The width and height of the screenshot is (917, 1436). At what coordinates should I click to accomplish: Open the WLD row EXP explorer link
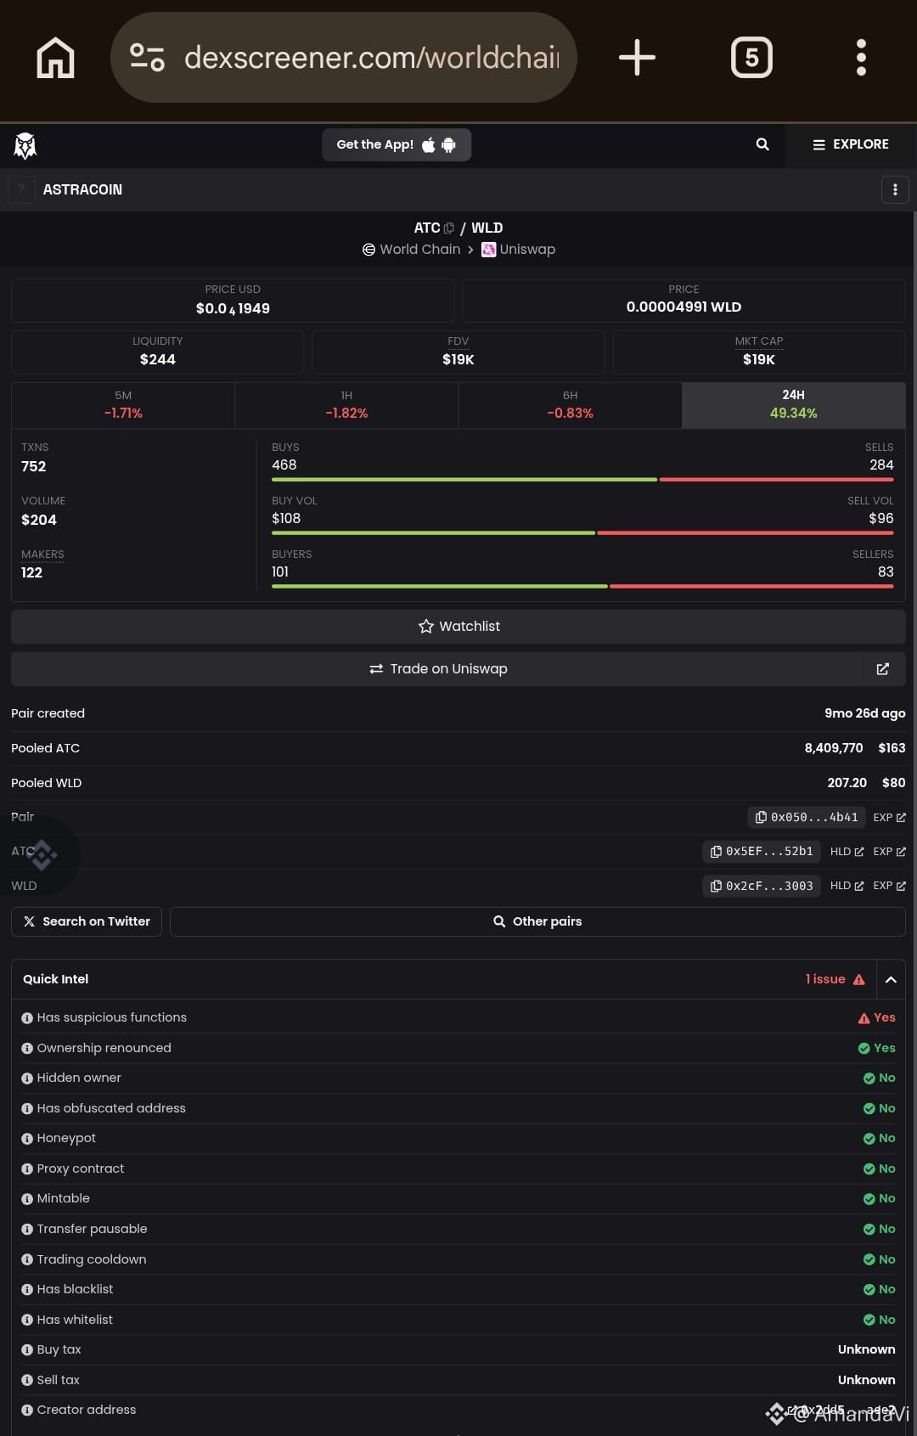pos(889,886)
